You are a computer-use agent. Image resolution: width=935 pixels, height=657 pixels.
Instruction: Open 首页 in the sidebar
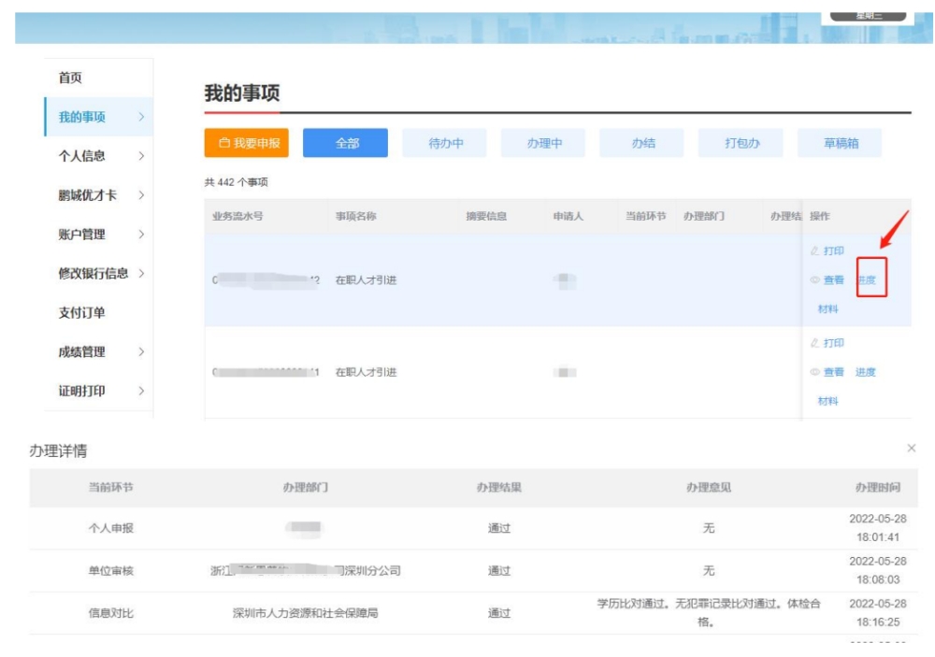point(70,78)
